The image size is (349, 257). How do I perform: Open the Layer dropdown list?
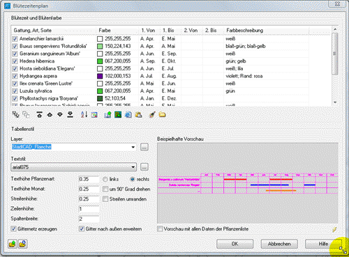(x=133, y=147)
